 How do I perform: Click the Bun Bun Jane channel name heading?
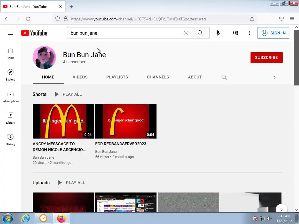click(84, 55)
